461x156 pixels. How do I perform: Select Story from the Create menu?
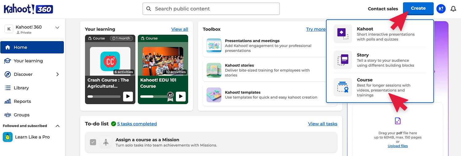[380, 60]
